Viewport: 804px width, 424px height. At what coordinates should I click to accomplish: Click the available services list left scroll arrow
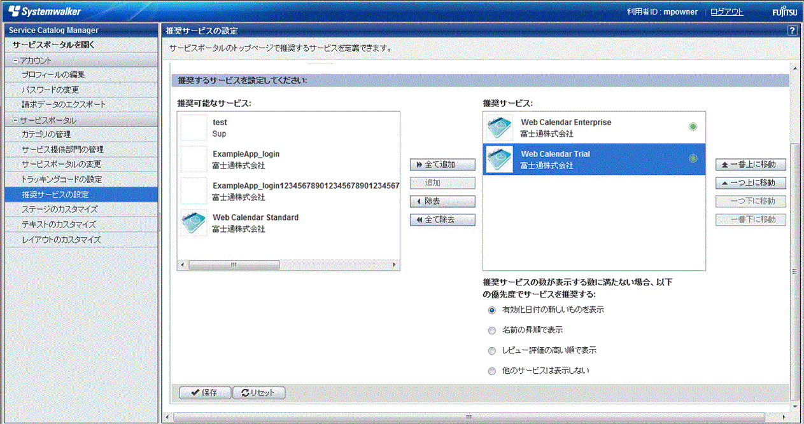tap(183, 265)
